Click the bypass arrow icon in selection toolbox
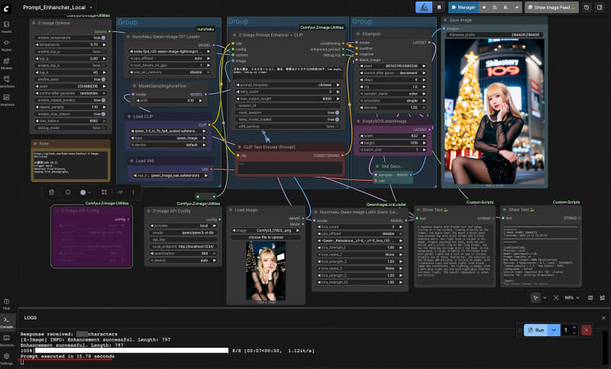611x369 pixels. (x=120, y=192)
